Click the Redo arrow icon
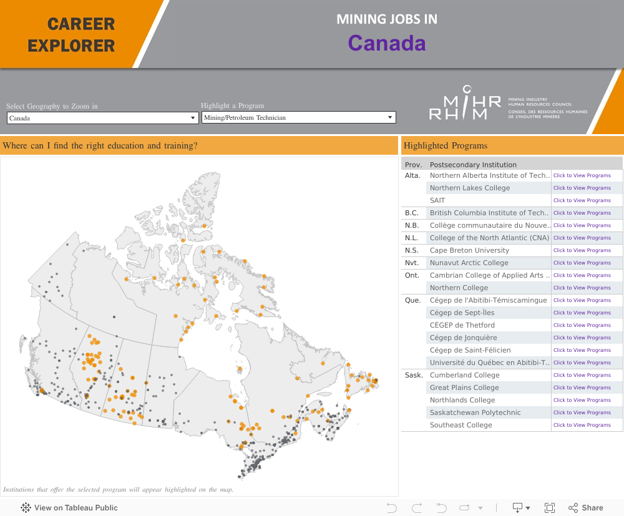The width and height of the screenshot is (624, 516). click(x=417, y=508)
